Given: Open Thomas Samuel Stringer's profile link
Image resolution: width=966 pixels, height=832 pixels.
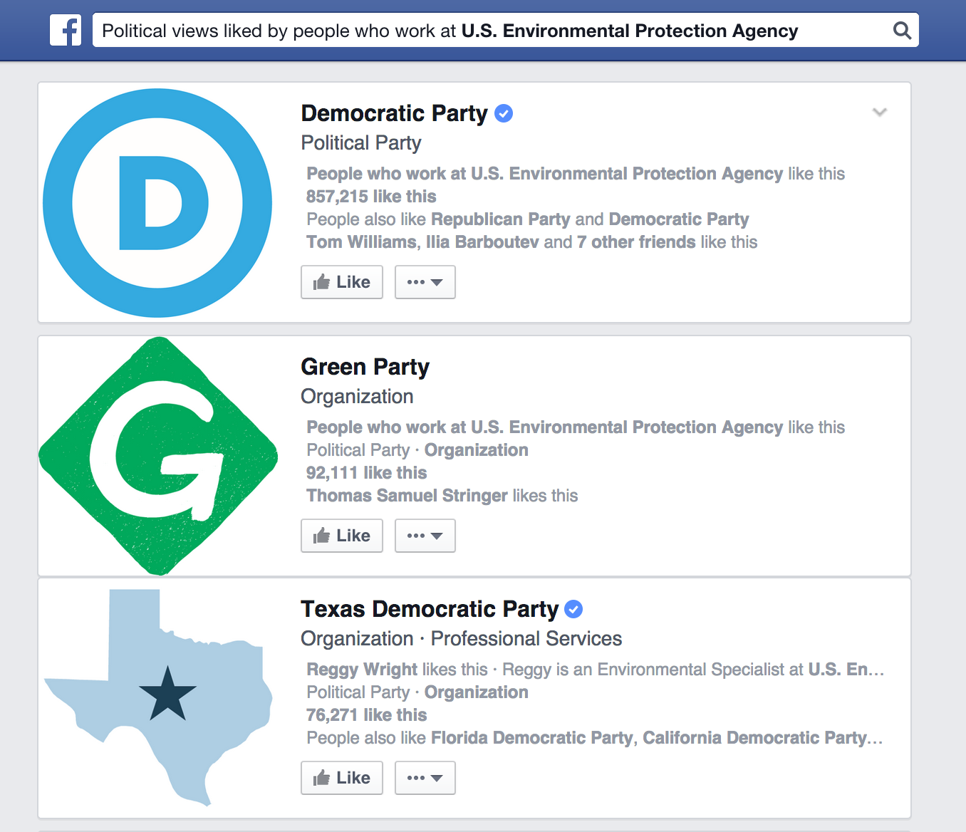Looking at the screenshot, I should (407, 496).
